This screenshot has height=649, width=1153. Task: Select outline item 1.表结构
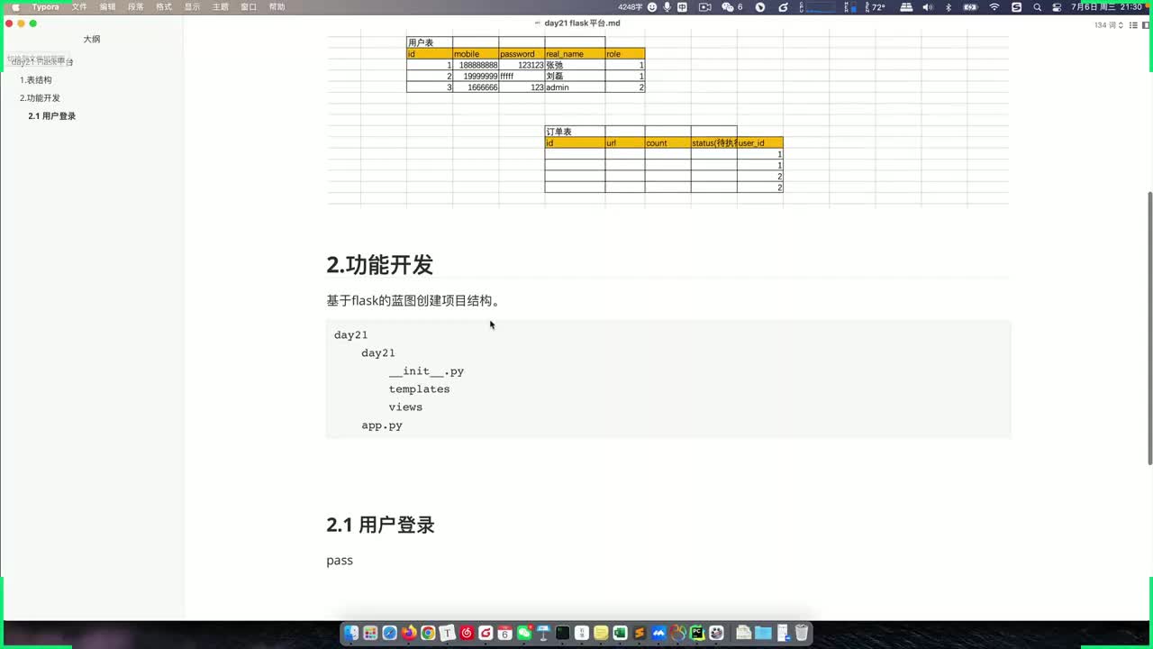tap(36, 80)
